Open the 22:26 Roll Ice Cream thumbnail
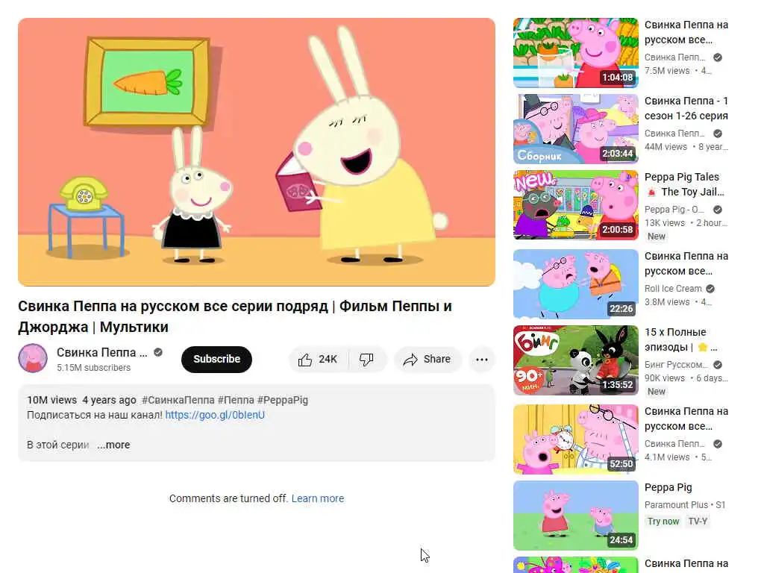Image resolution: width=764 pixels, height=573 pixels. pyautogui.click(x=575, y=284)
